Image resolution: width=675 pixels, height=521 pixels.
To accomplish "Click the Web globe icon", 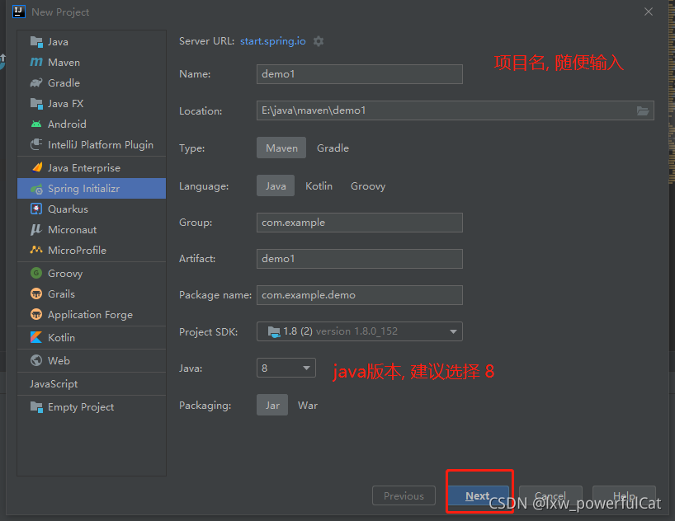I will 36,360.
